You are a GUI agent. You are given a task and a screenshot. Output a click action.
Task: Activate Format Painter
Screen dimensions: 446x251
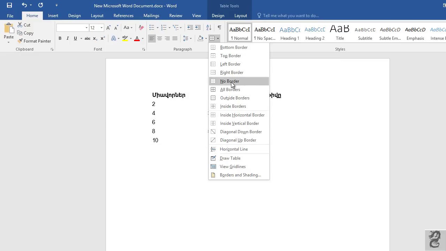(x=34, y=41)
